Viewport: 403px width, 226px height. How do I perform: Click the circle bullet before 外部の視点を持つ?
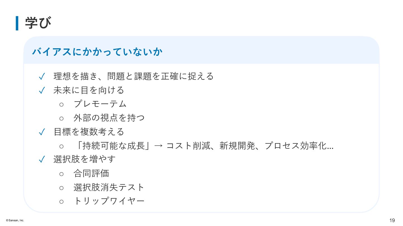point(62,118)
